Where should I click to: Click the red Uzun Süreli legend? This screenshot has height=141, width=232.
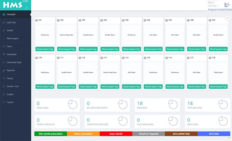[x=116, y=134]
